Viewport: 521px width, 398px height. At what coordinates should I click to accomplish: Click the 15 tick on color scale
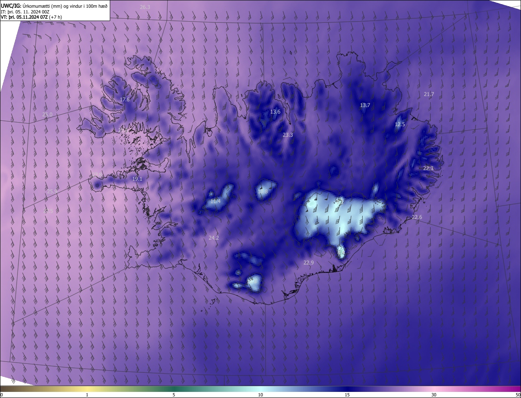coord(347,395)
